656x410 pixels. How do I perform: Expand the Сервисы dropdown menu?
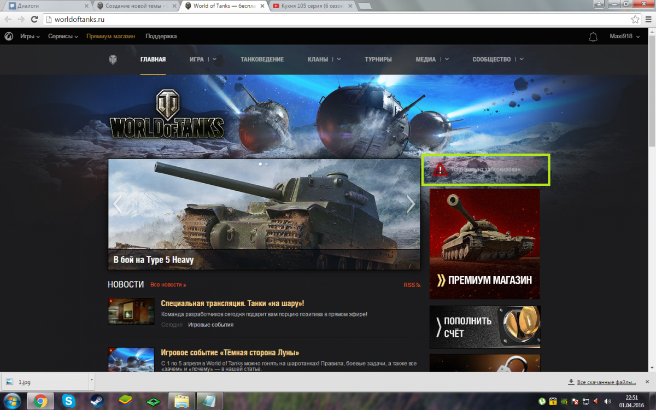coord(63,37)
